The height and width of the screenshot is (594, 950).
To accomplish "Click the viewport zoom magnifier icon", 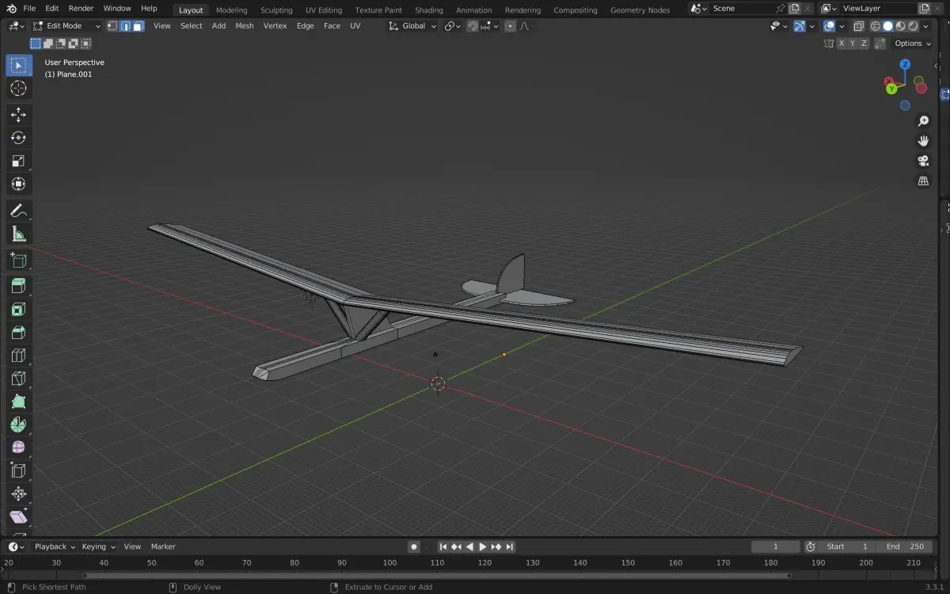I will [923, 121].
